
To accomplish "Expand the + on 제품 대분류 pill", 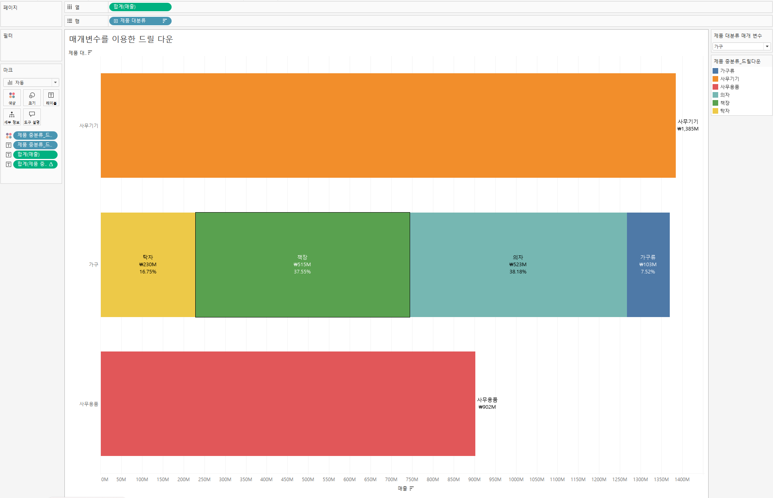I will click(x=116, y=21).
